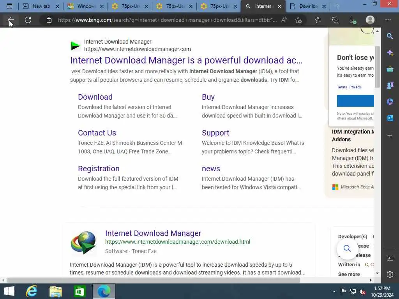
Task: Open the Registration sitelink
Action: pyautogui.click(x=99, y=169)
